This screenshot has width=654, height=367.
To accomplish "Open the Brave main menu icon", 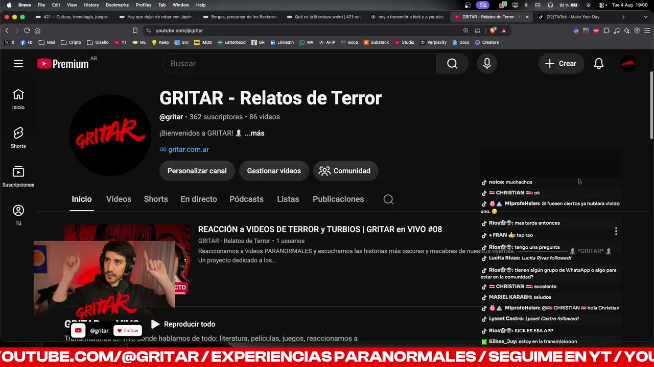I will tap(647, 31).
